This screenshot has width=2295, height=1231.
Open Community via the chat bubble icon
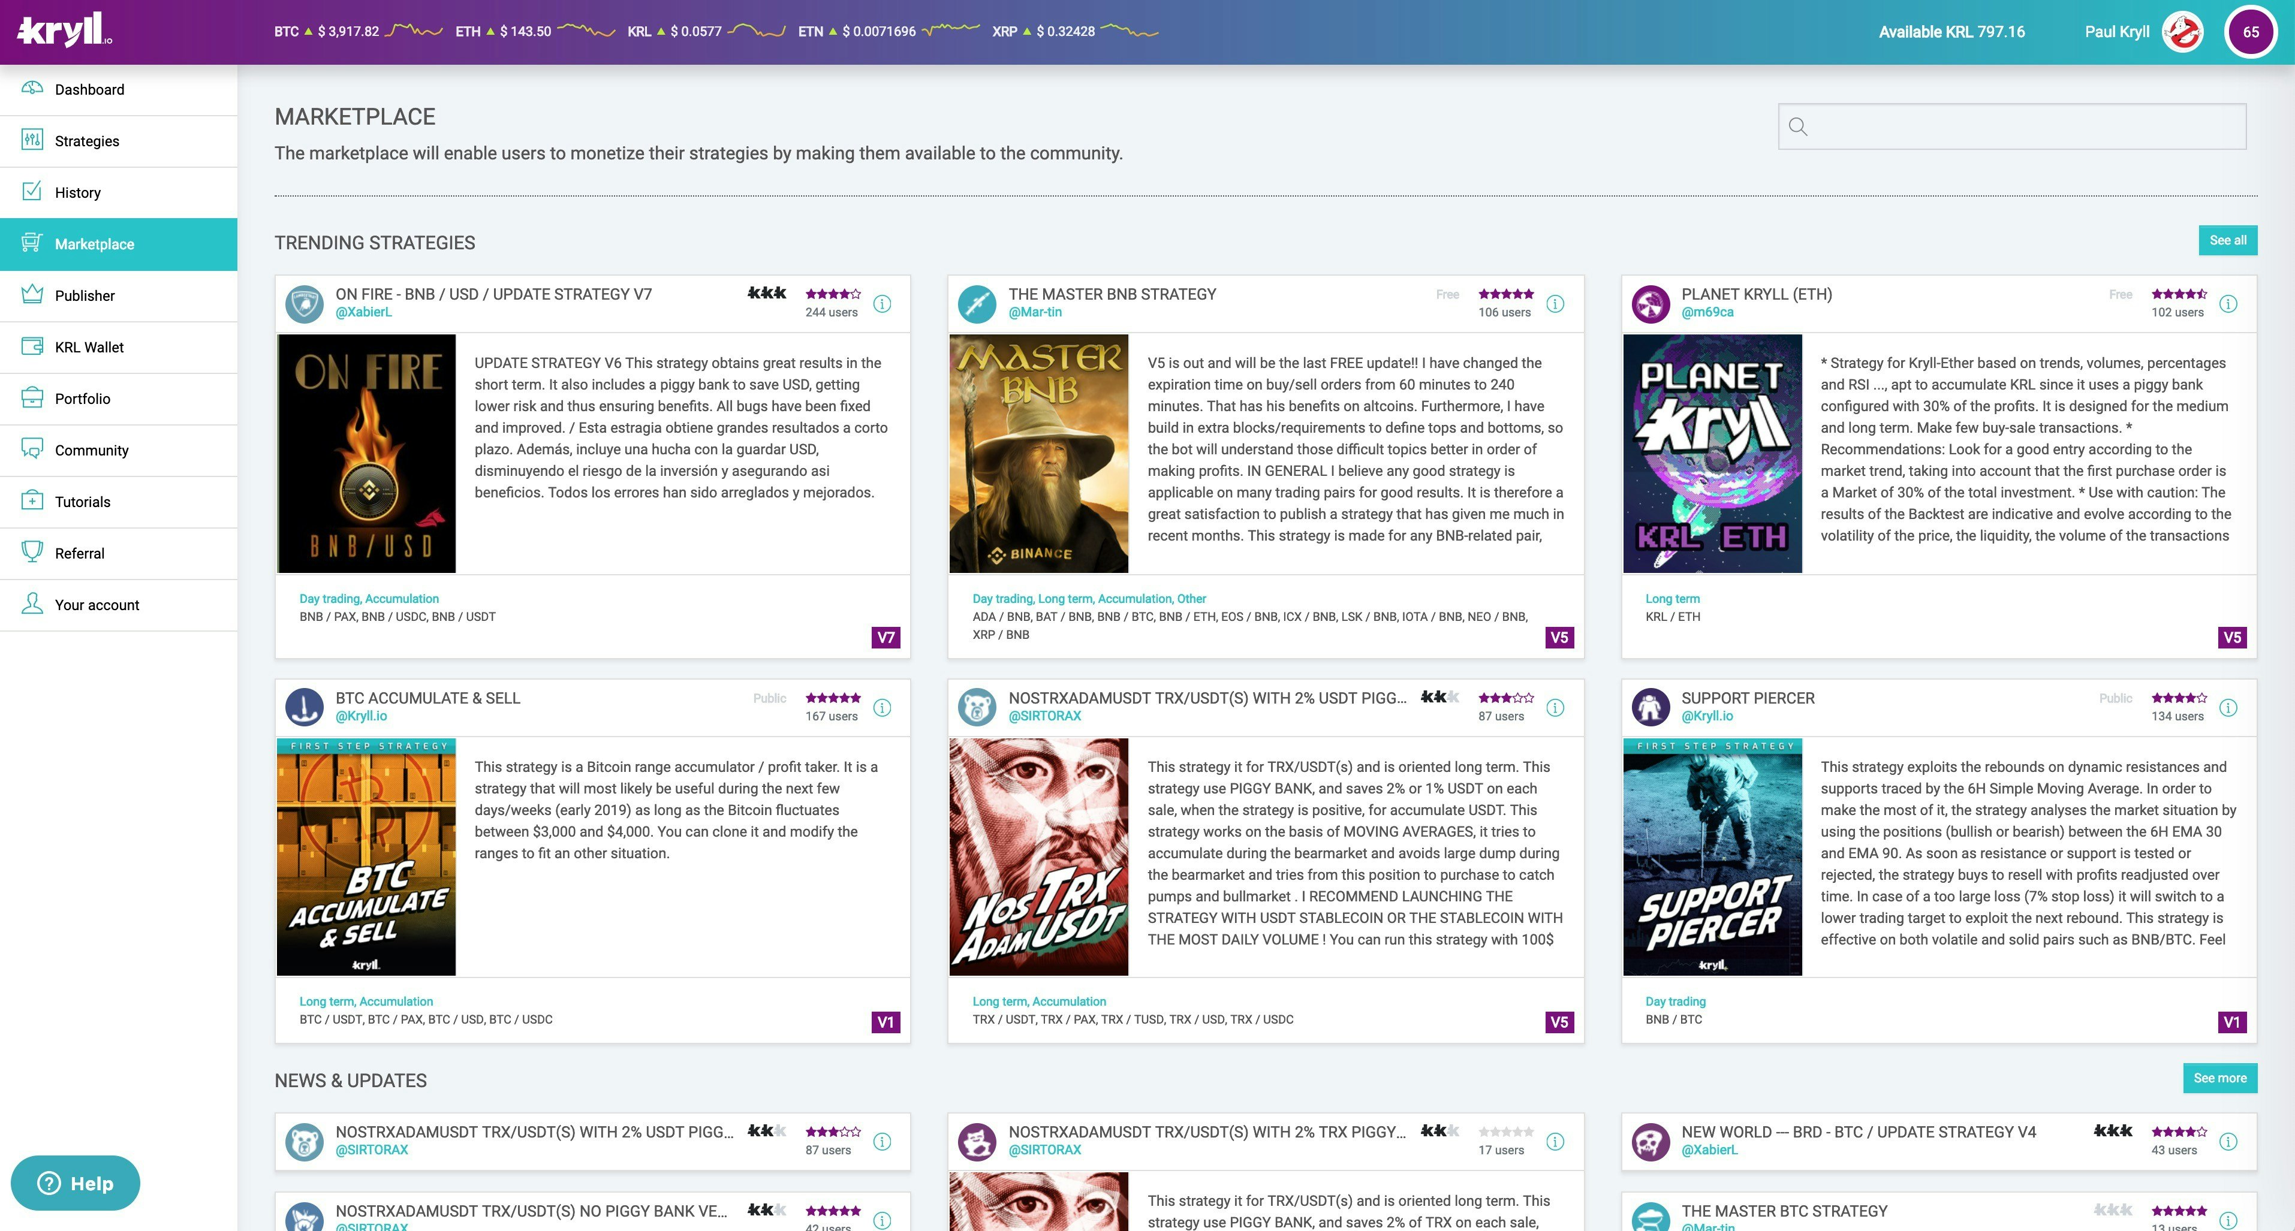[33, 450]
